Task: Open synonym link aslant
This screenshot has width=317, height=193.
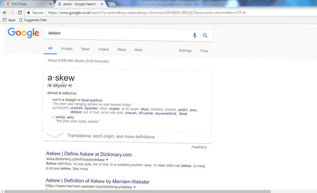Action: pos(183,110)
